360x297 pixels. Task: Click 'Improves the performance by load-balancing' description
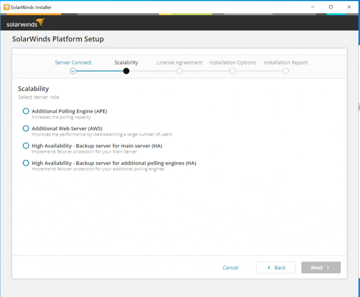pos(102,134)
